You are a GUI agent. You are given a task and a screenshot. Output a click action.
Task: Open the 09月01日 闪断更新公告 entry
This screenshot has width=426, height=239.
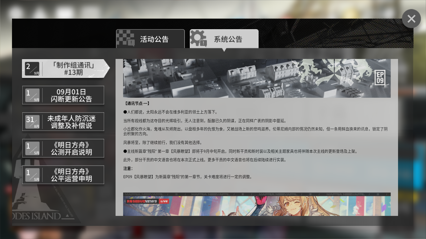click(x=63, y=95)
